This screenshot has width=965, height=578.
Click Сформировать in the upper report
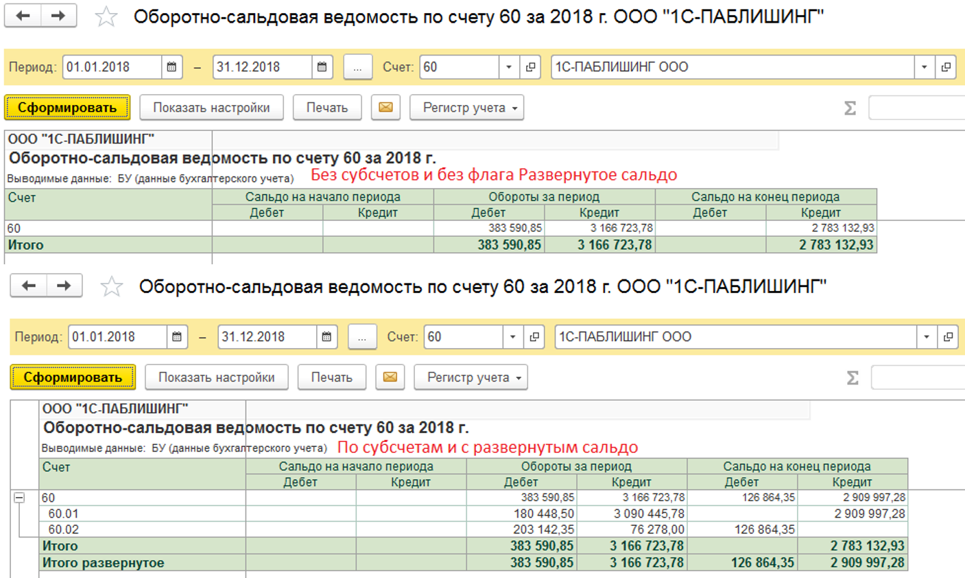tap(67, 108)
